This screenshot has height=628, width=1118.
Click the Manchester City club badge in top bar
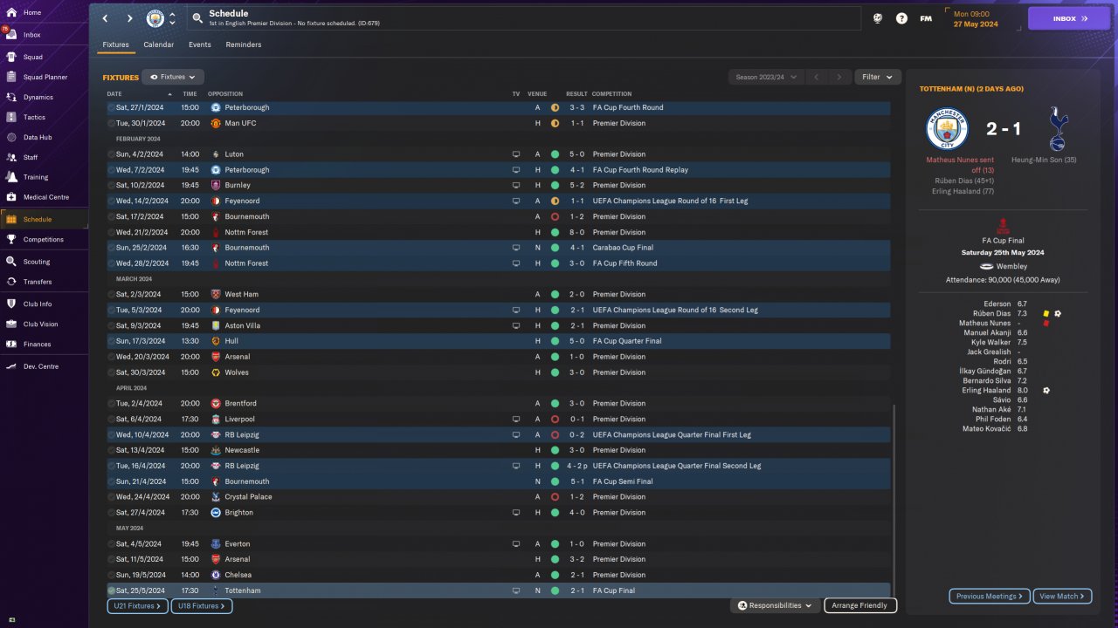tap(155, 18)
